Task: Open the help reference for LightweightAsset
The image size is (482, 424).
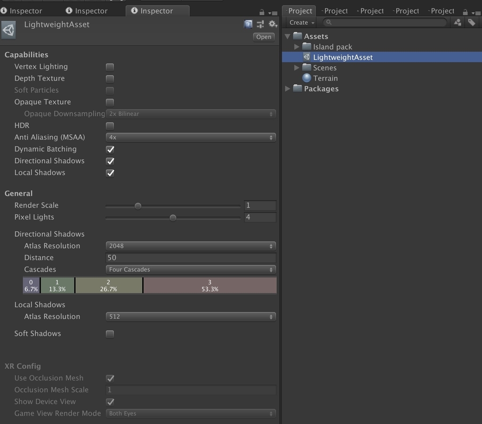Action: pyautogui.click(x=248, y=24)
